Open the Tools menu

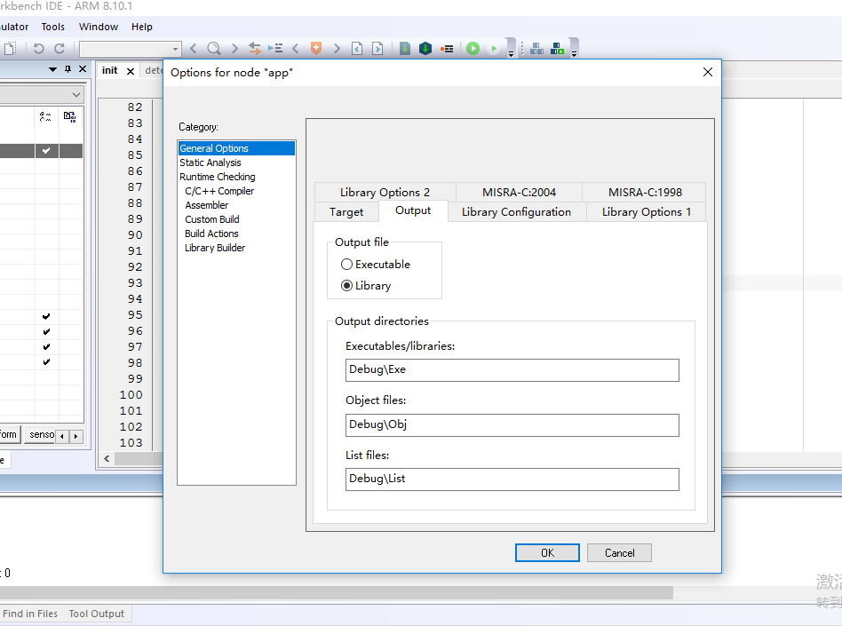pos(52,26)
